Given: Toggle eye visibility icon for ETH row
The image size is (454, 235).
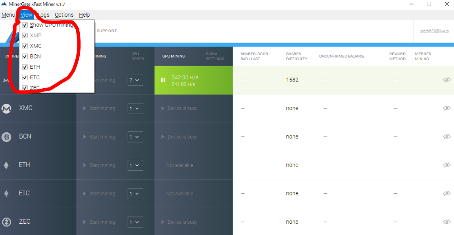Looking at the screenshot, I should point(447,165).
